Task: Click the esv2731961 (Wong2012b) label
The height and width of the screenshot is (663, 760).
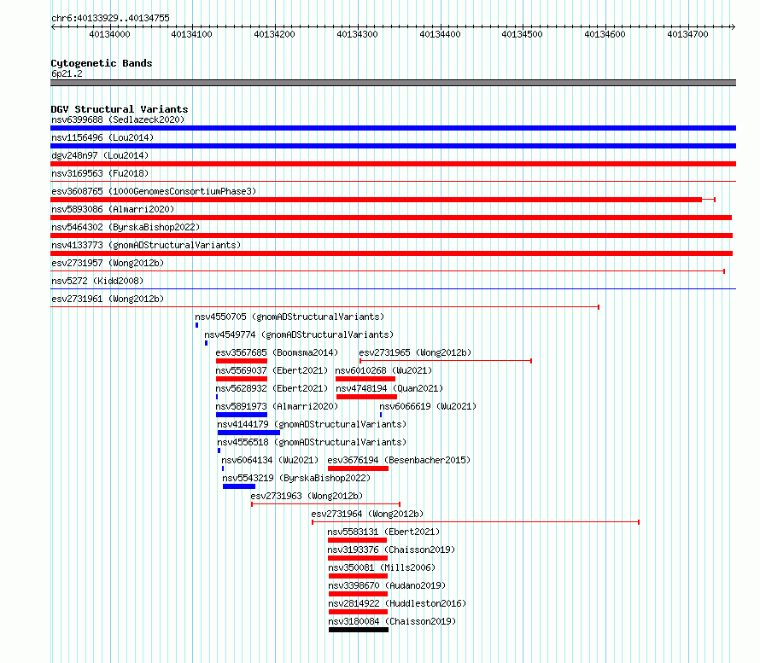Action: pyautogui.click(x=108, y=299)
